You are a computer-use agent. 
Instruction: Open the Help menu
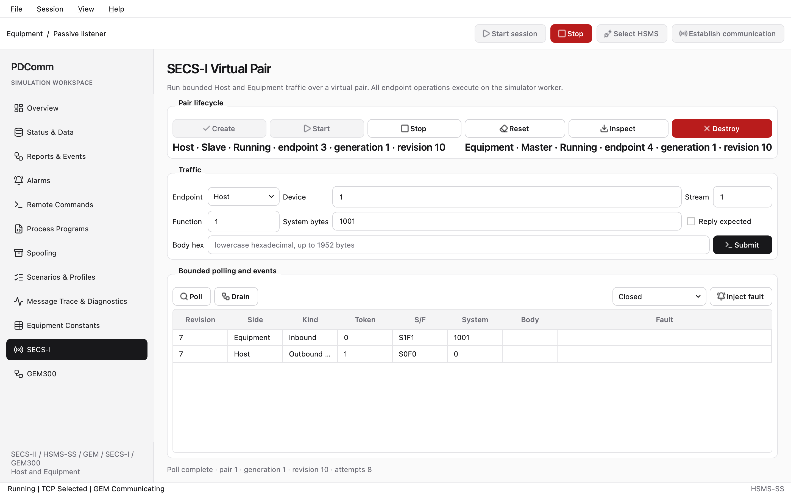point(116,9)
